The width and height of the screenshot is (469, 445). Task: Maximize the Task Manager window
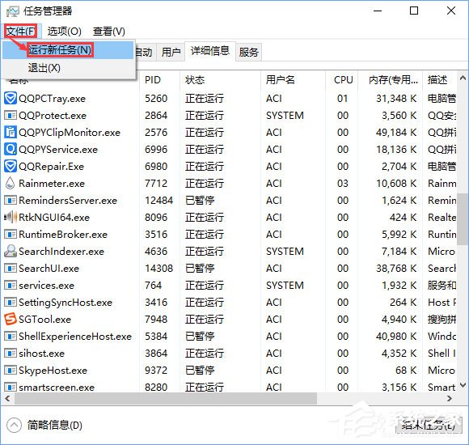tap(414, 11)
